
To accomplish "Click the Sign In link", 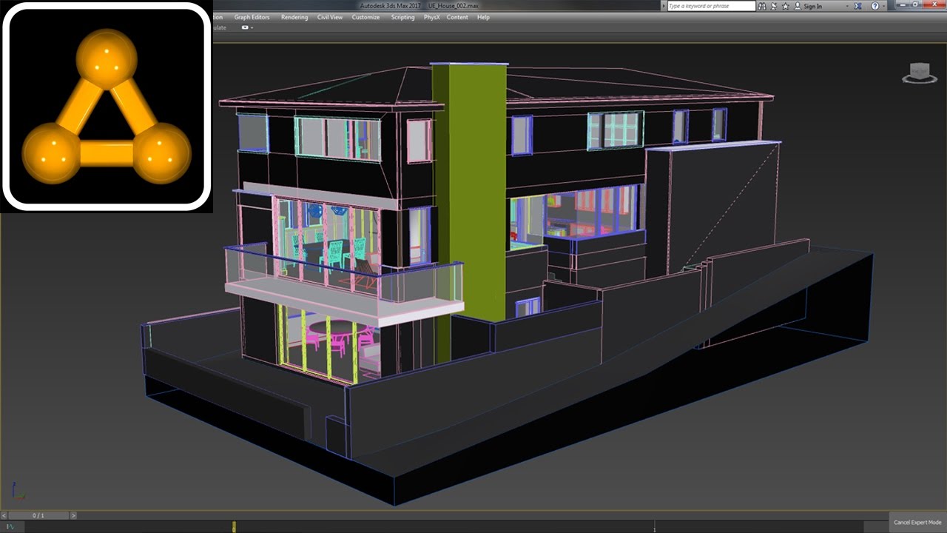I will [x=812, y=6].
